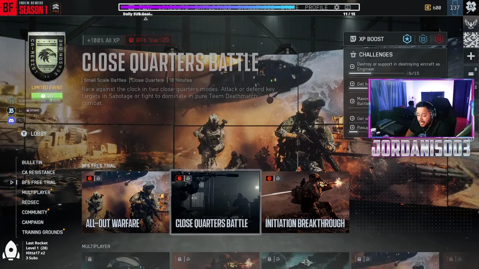Click the 'Small Scale Battles' tag text
The width and height of the screenshot is (479, 269).
tap(105, 80)
